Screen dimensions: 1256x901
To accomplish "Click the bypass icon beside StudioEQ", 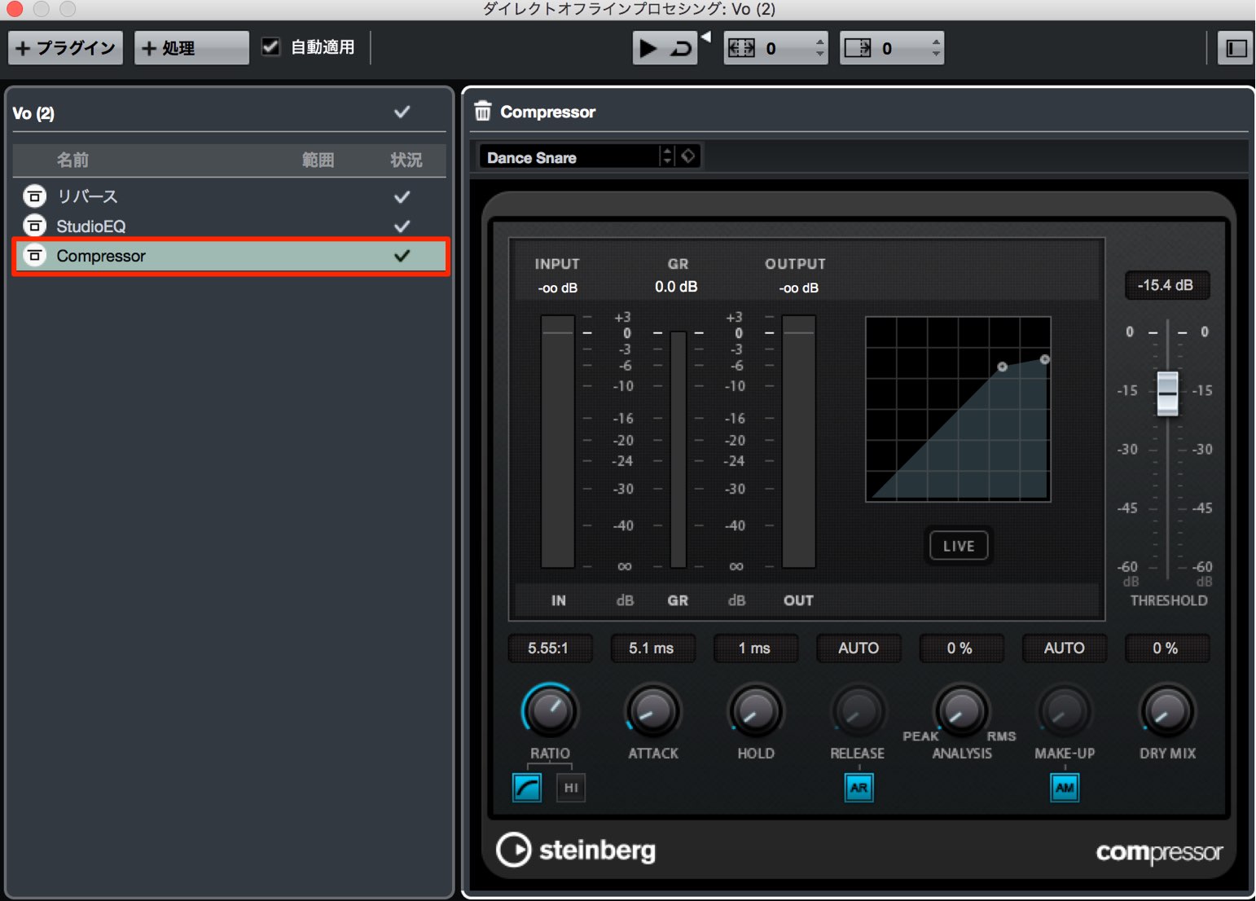I will point(34,226).
